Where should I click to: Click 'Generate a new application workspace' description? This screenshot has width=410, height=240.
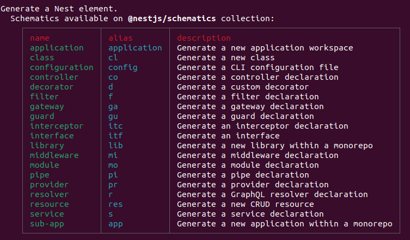coord(265,48)
